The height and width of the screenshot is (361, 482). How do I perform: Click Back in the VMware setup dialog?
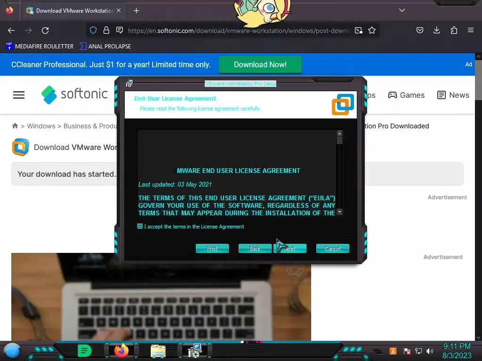click(255, 248)
